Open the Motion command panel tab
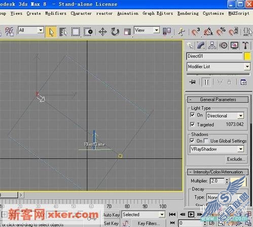Screen dimensions: 253x227 coord(223,45)
